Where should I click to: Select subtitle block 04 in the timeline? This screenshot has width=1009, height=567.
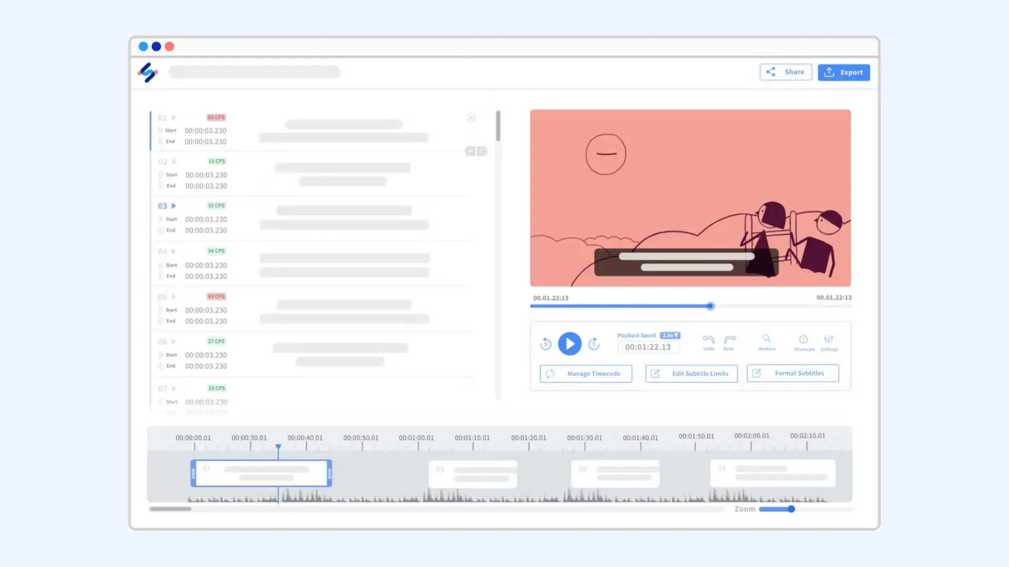pos(773,473)
